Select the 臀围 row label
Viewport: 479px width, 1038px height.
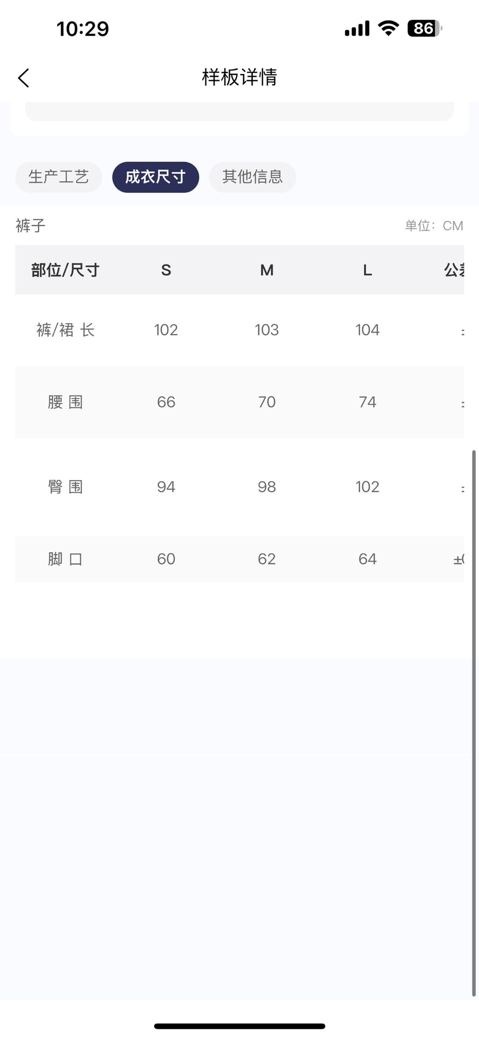(65, 487)
